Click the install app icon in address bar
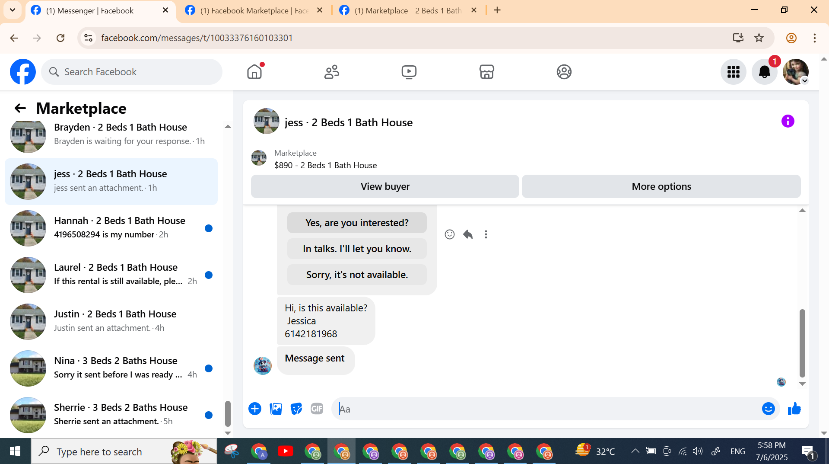This screenshot has width=829, height=464. [738, 38]
